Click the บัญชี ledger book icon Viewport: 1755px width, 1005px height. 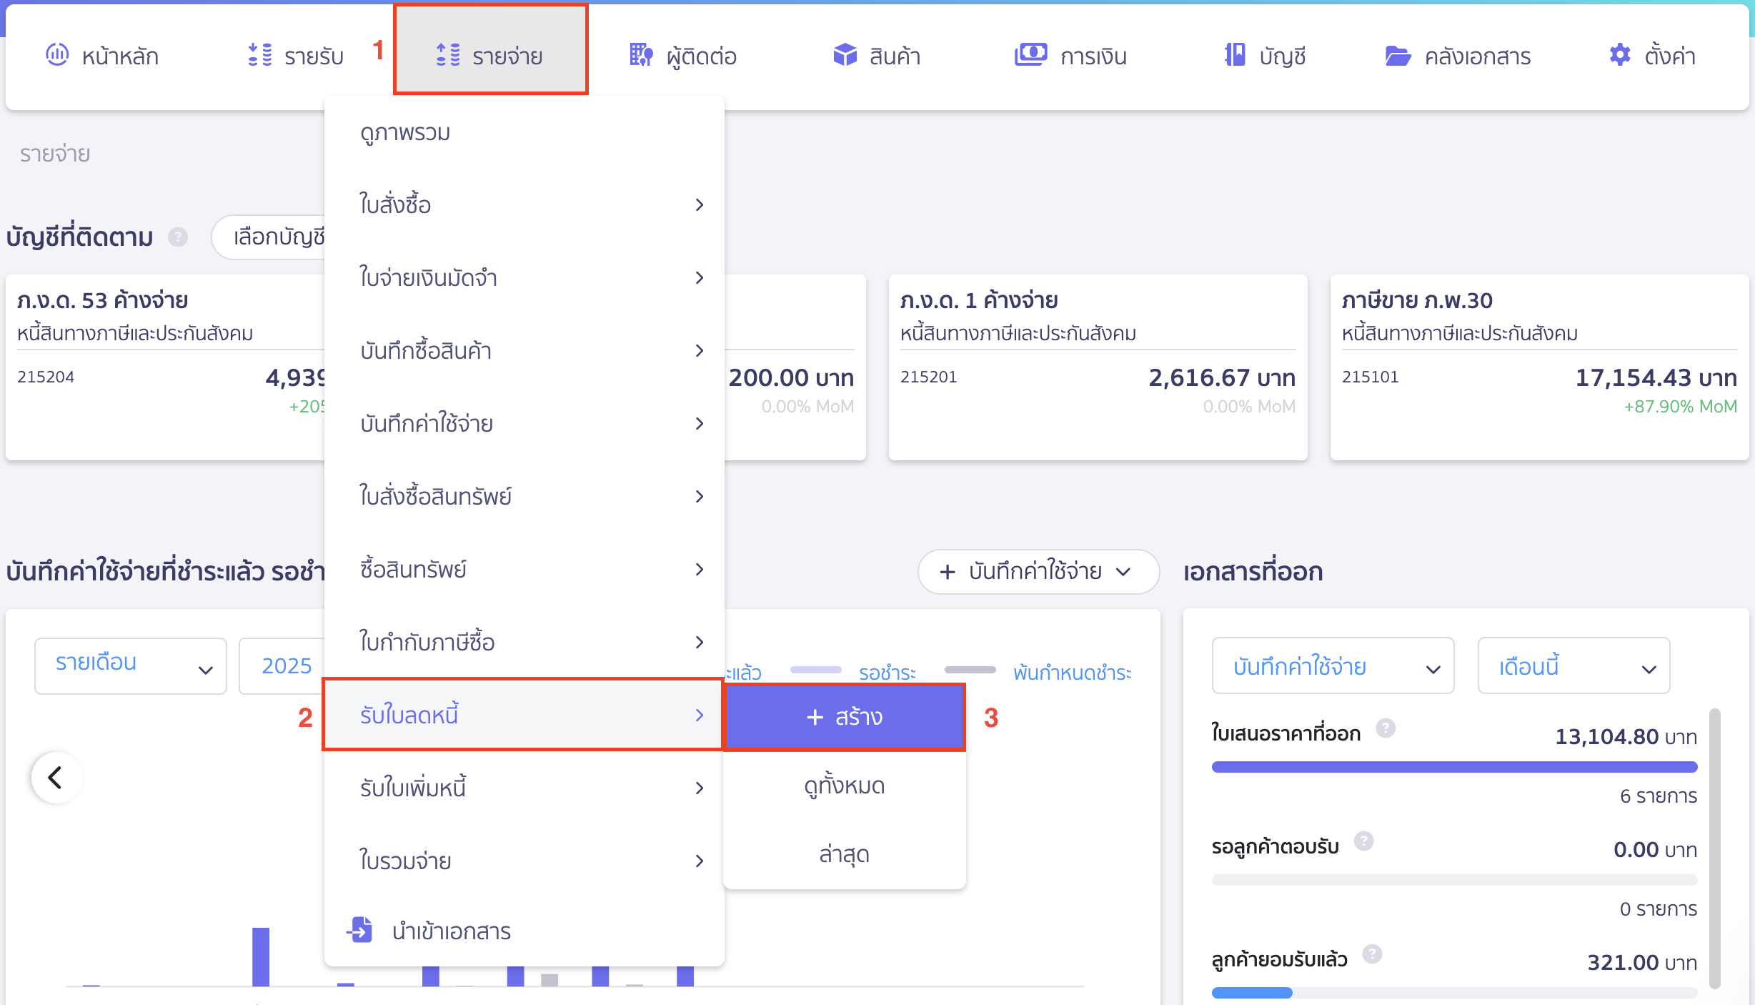click(1235, 54)
